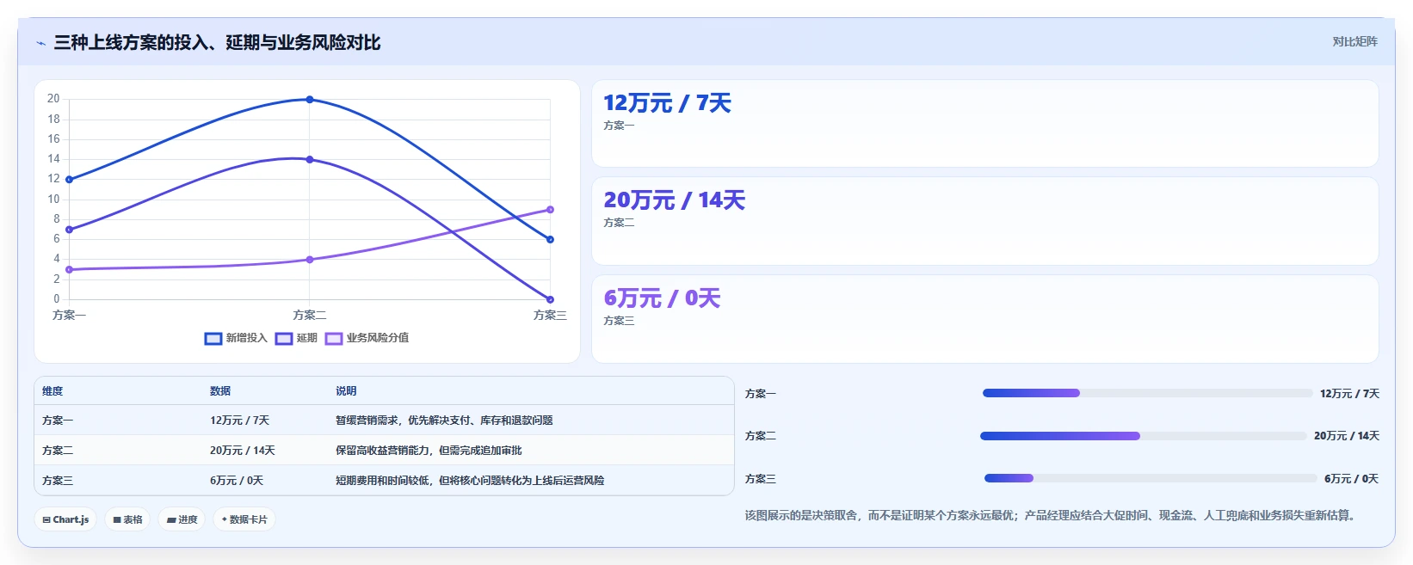Click the 进度 tag chip
The height and width of the screenshot is (565, 1413).
(182, 519)
